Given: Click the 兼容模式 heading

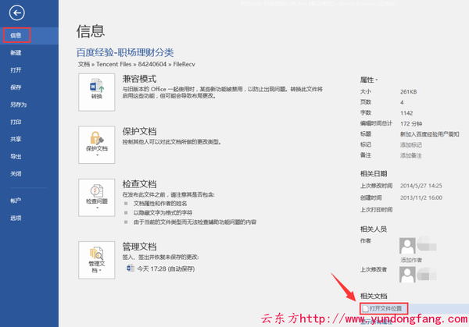Looking at the screenshot, I should click(x=139, y=79).
